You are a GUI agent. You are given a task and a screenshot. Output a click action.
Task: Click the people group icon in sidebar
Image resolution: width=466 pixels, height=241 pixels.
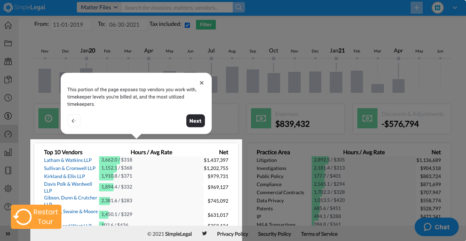8,62
